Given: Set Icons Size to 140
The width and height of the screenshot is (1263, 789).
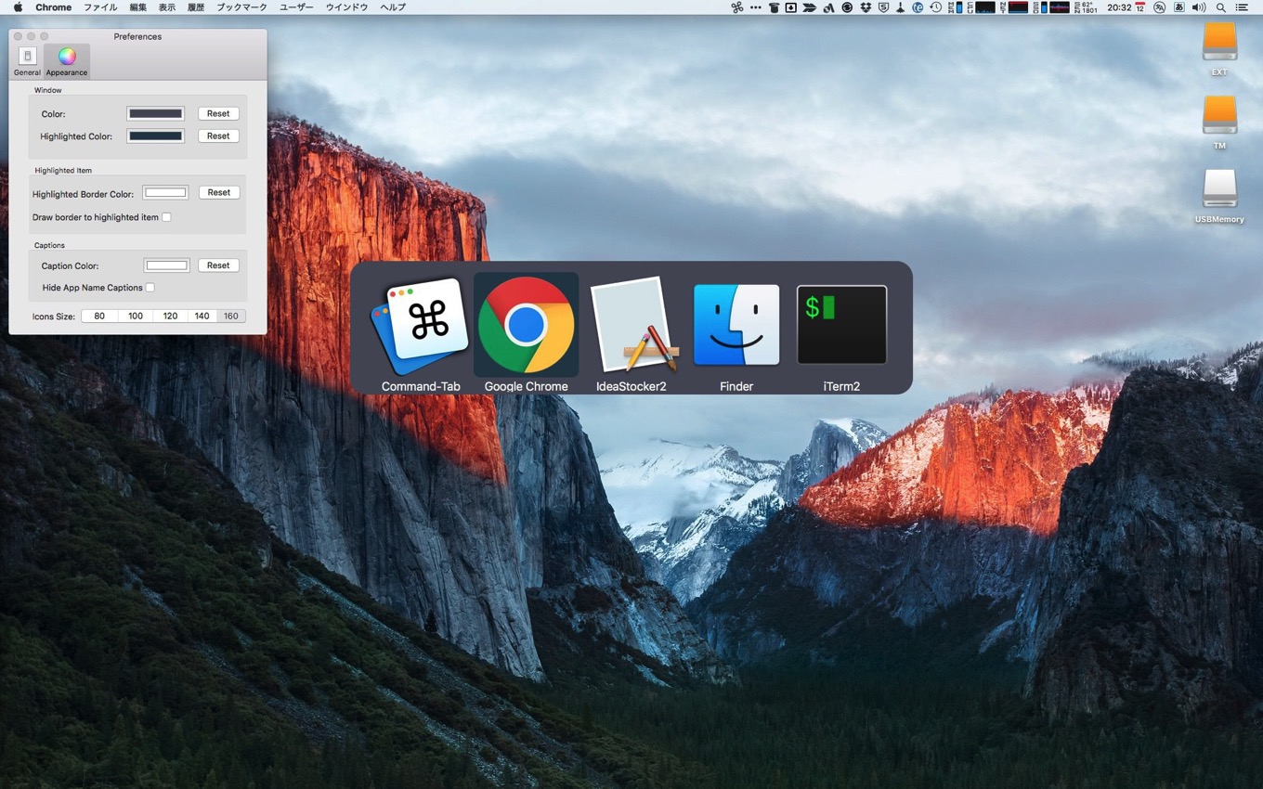Looking at the screenshot, I should click(x=202, y=316).
